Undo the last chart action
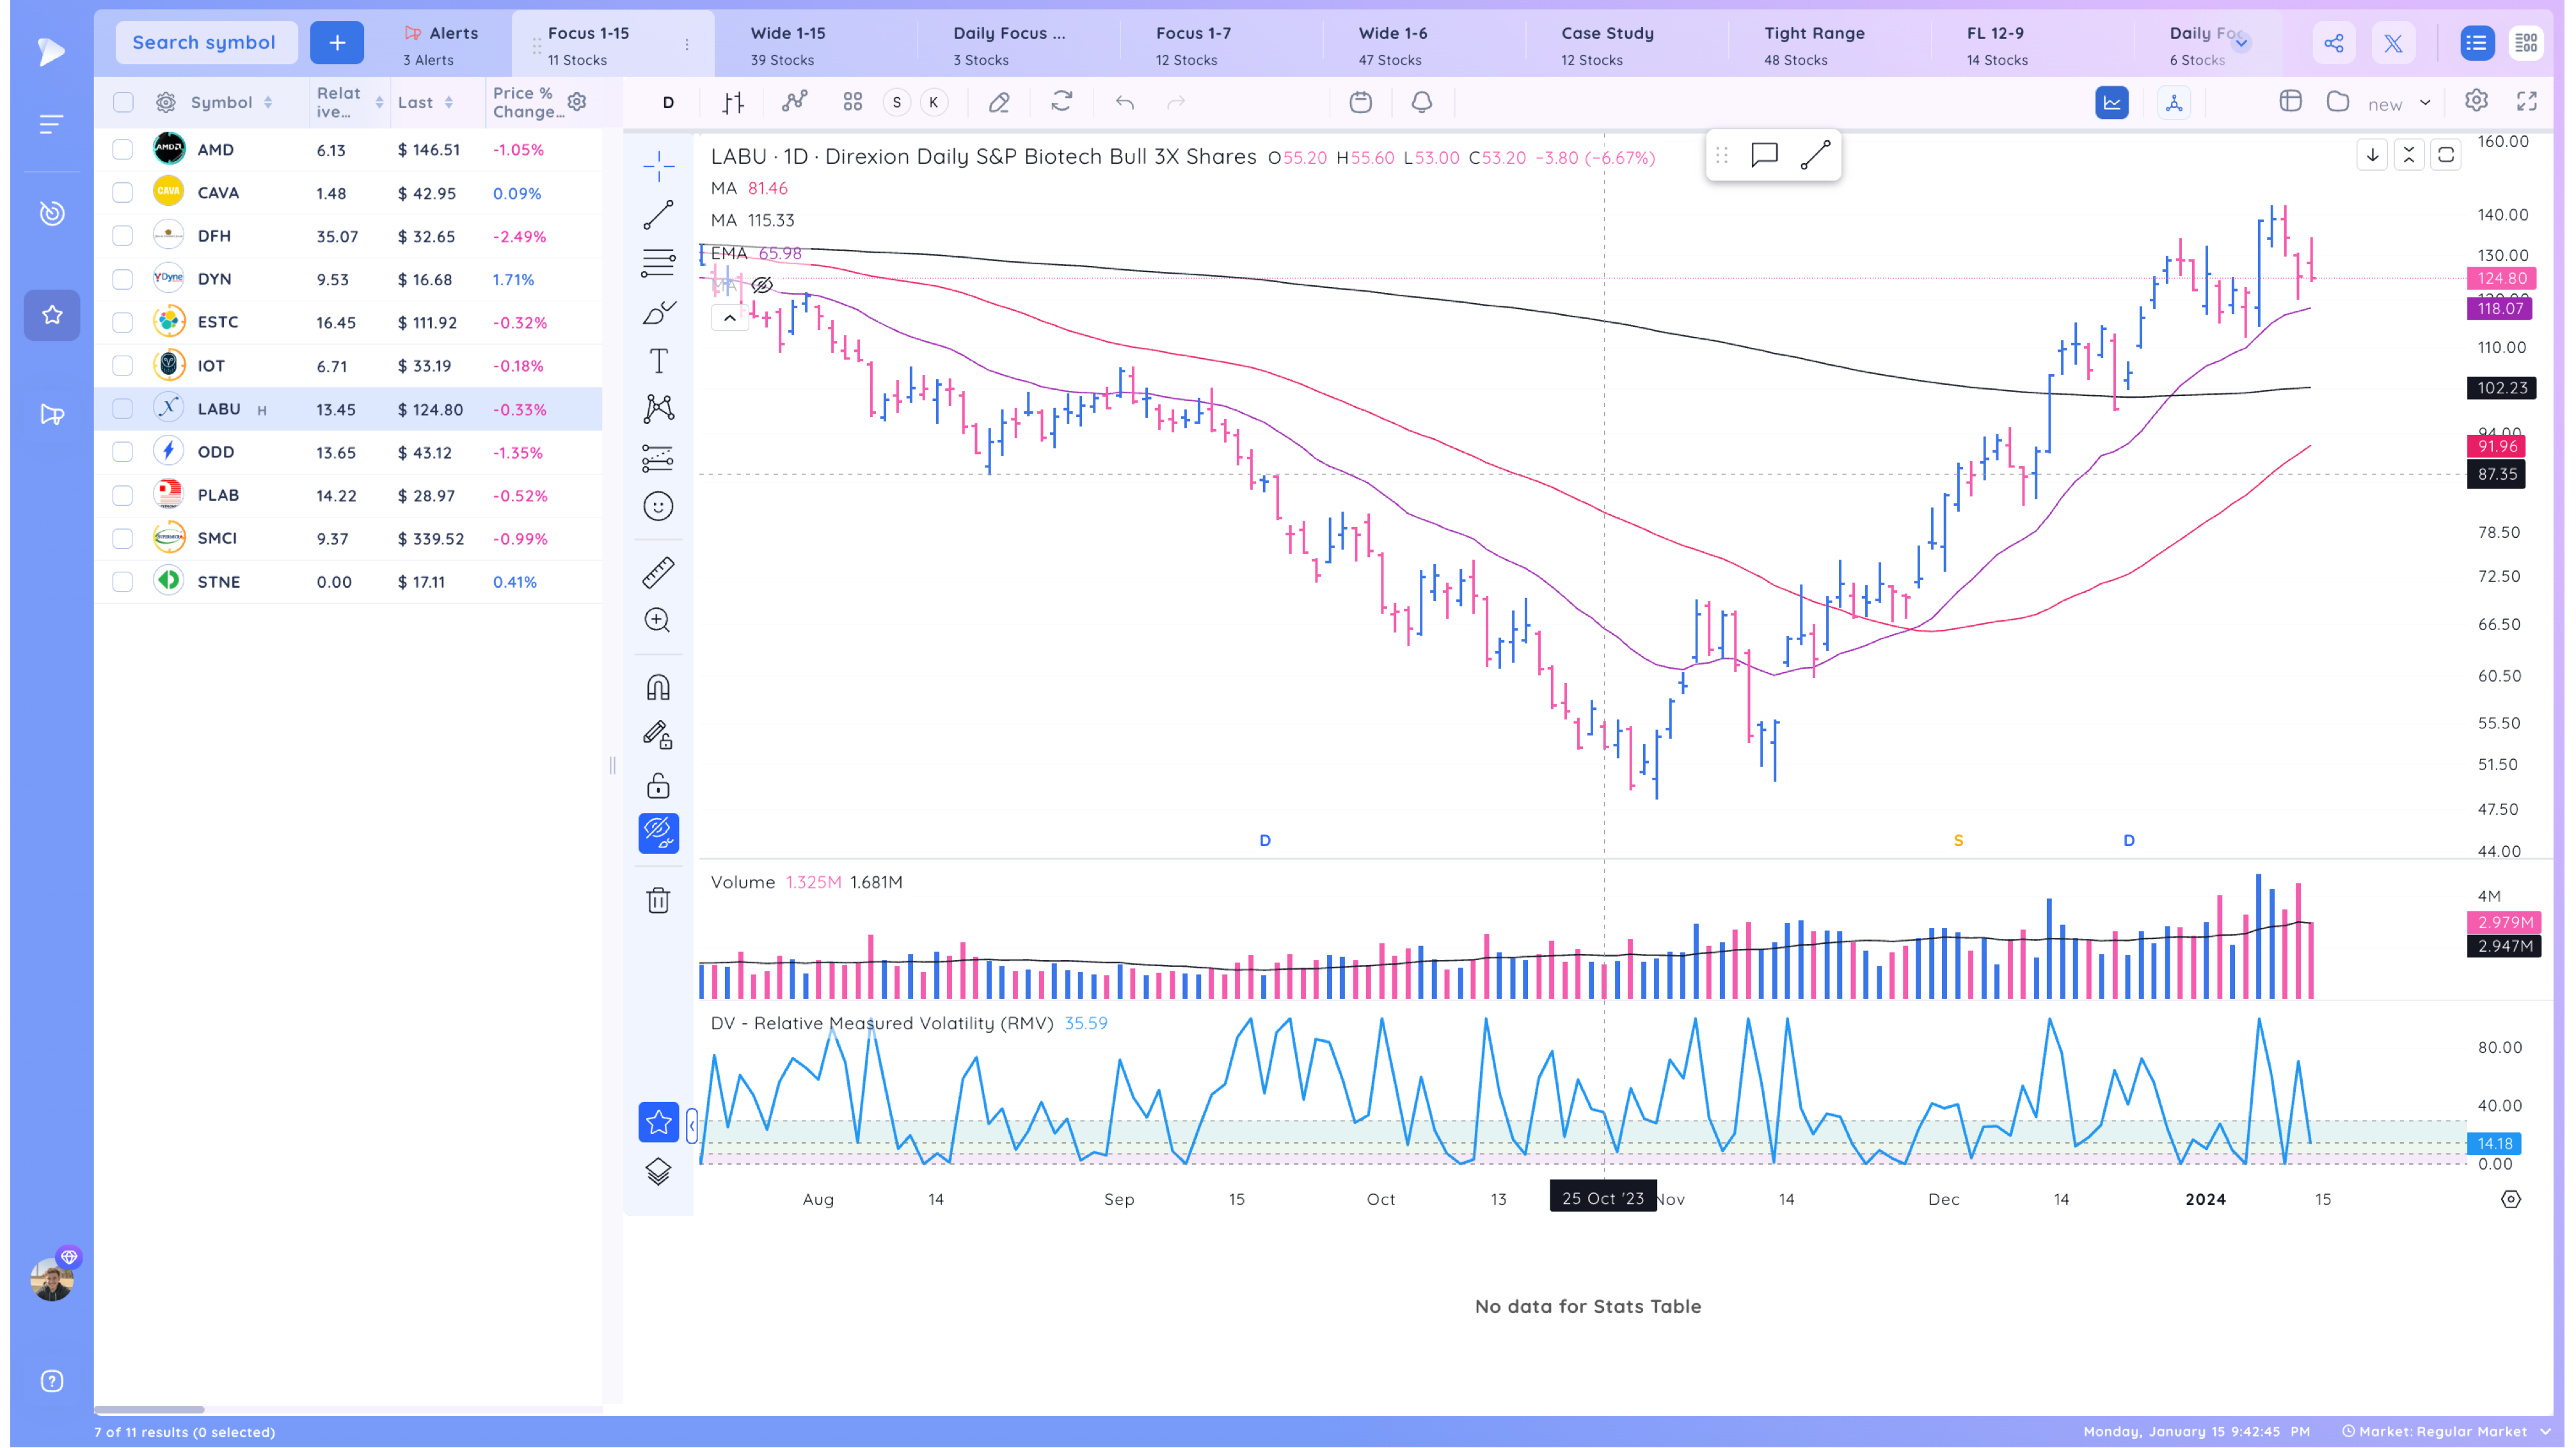 coord(1125,102)
